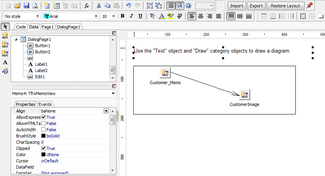
Task: Undo the last action
Action: coord(129,5)
